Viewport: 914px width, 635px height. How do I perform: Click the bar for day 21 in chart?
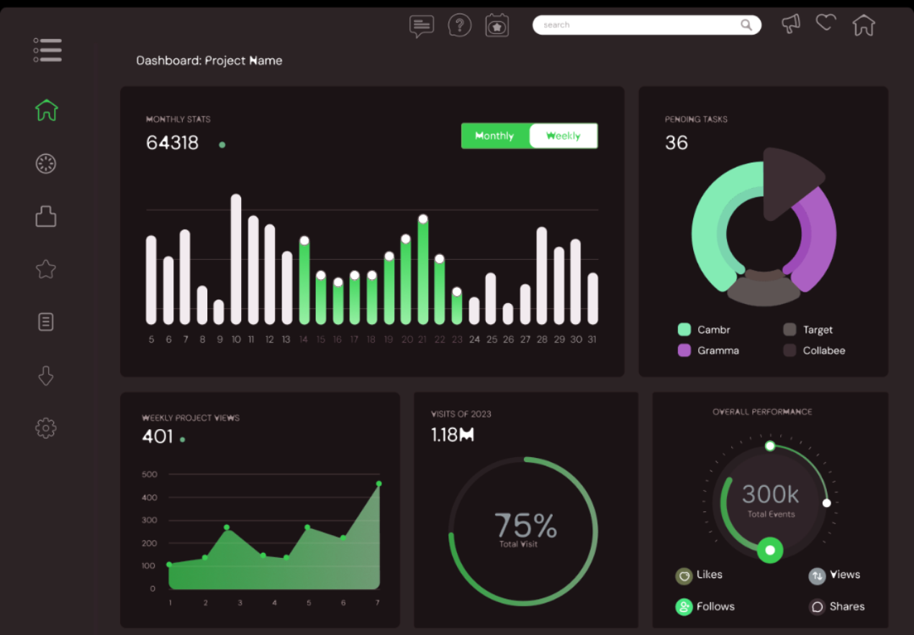[422, 271]
